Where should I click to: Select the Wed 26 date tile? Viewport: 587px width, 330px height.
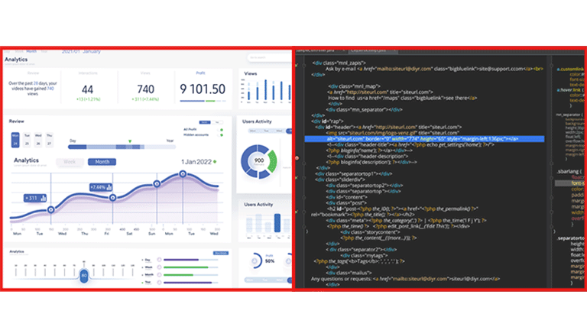coord(38,140)
